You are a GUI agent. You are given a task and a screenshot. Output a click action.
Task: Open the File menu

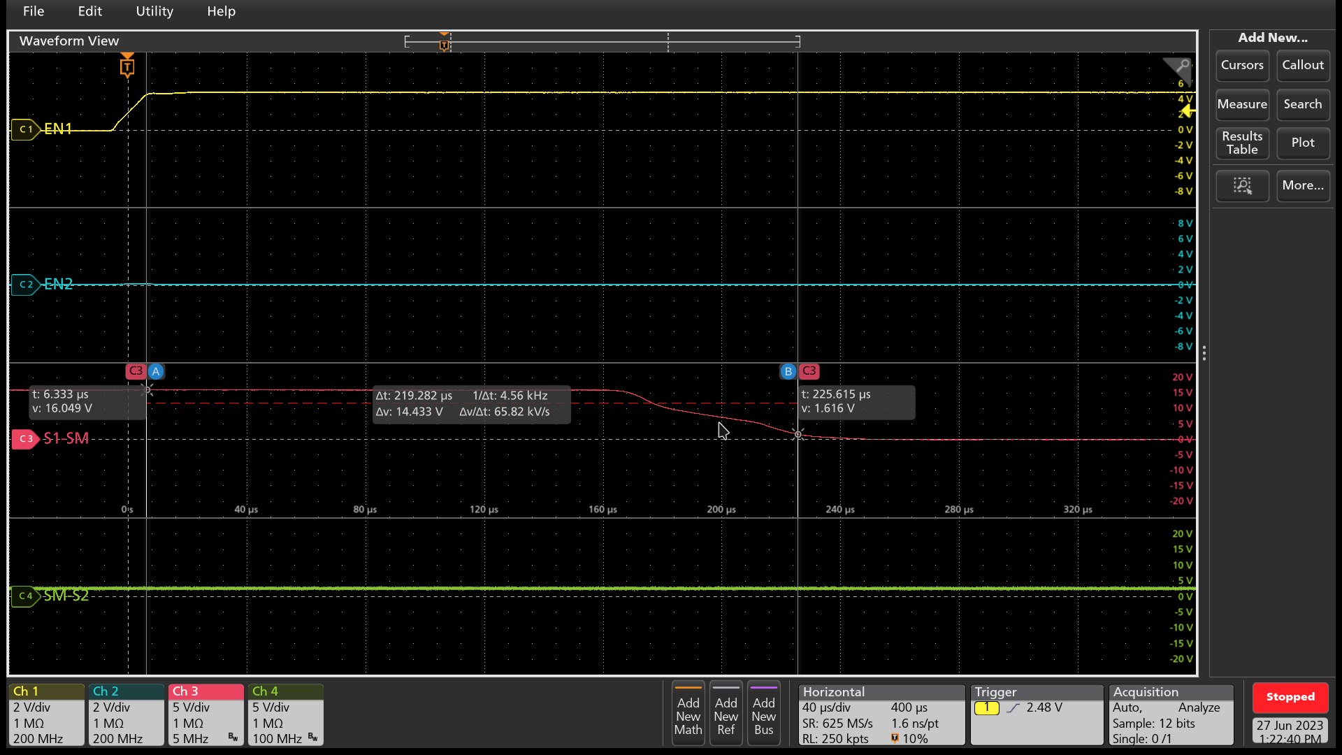[x=33, y=11]
